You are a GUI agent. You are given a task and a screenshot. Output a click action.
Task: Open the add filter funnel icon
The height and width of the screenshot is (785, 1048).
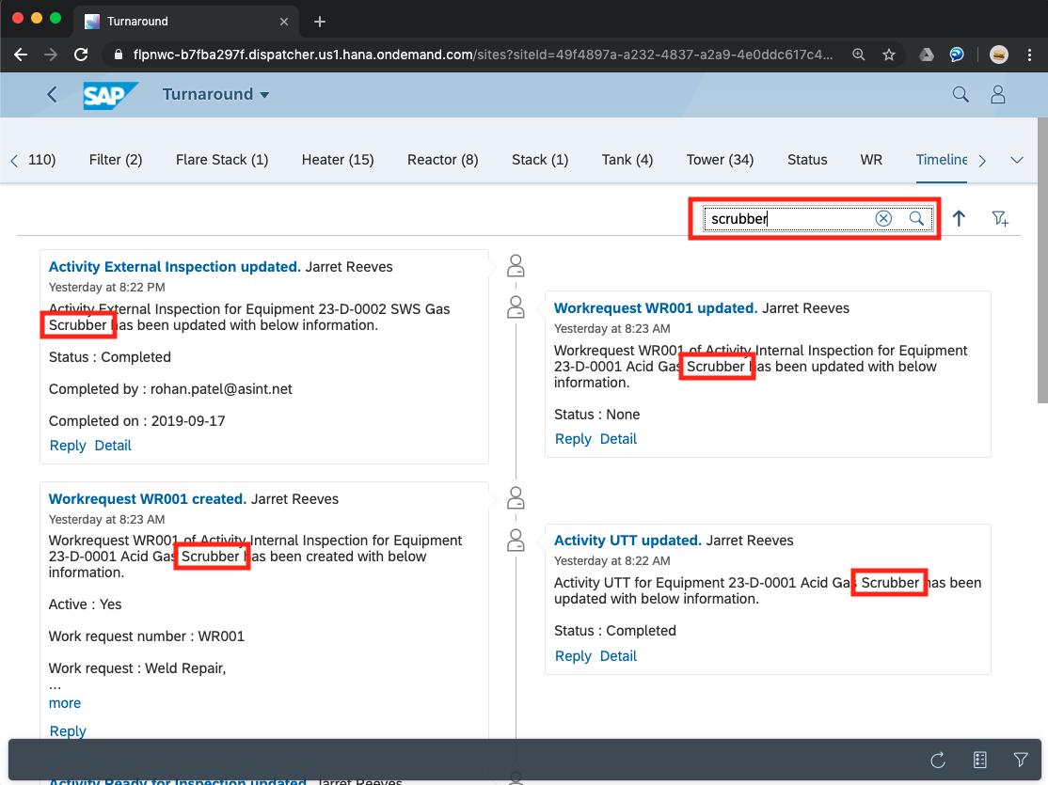coord(1000,218)
